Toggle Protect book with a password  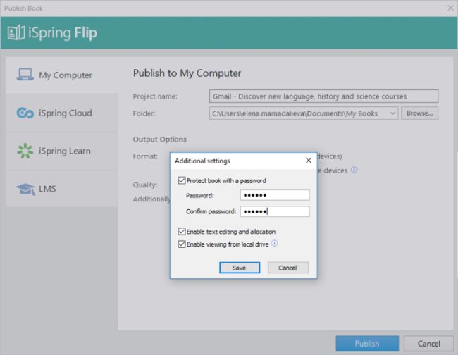181,180
